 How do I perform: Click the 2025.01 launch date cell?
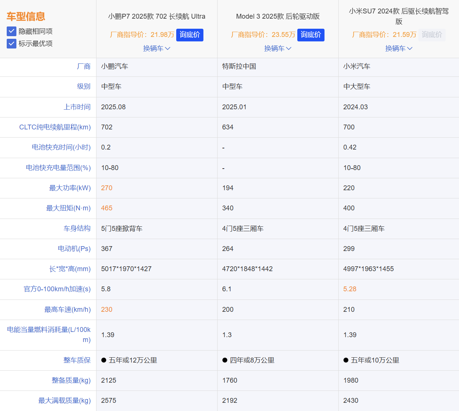(234, 107)
